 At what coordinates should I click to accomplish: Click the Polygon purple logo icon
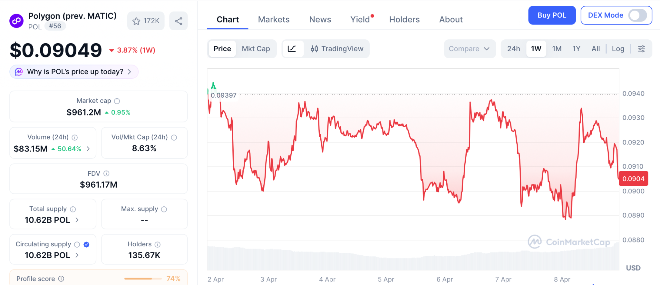16,21
